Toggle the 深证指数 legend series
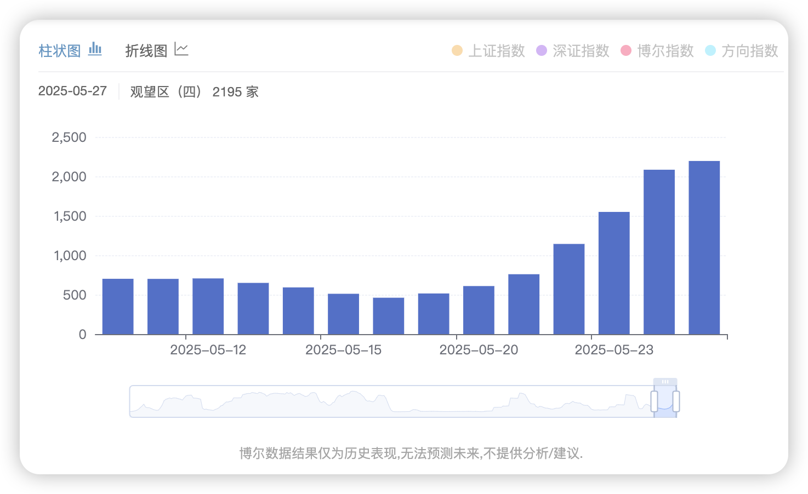The width and height of the screenshot is (808, 494). coord(581,51)
